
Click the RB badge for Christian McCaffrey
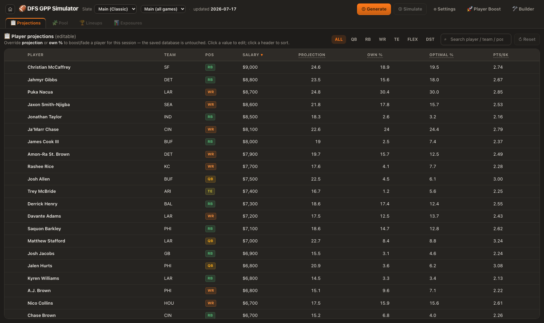pyautogui.click(x=210, y=67)
